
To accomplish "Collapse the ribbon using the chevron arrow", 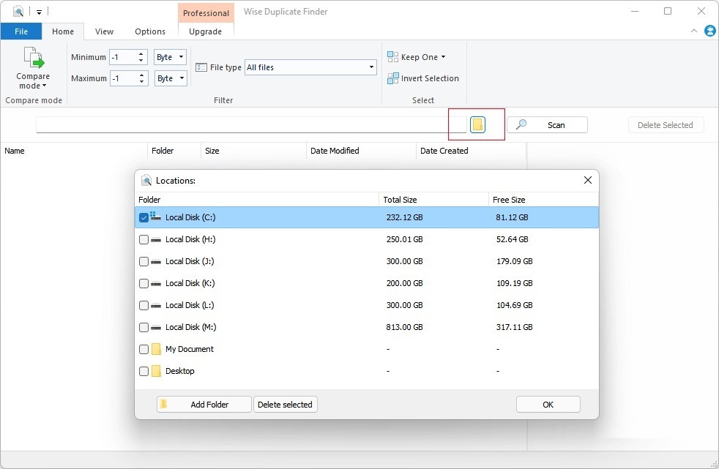I will coord(694,31).
